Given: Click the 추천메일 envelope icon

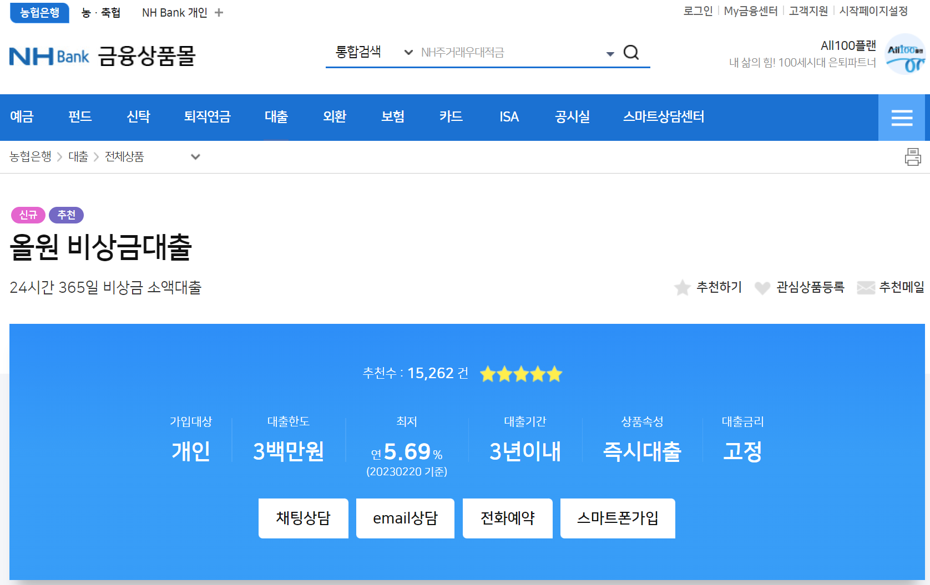Looking at the screenshot, I should pyautogui.click(x=866, y=288).
